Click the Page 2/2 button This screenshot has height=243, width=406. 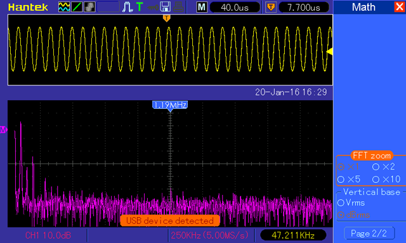pos(369,234)
